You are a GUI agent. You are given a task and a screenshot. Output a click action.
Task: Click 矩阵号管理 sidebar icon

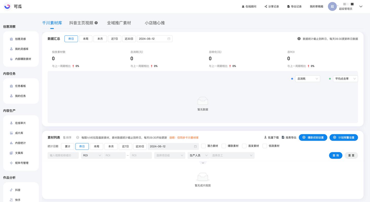tap(11, 163)
